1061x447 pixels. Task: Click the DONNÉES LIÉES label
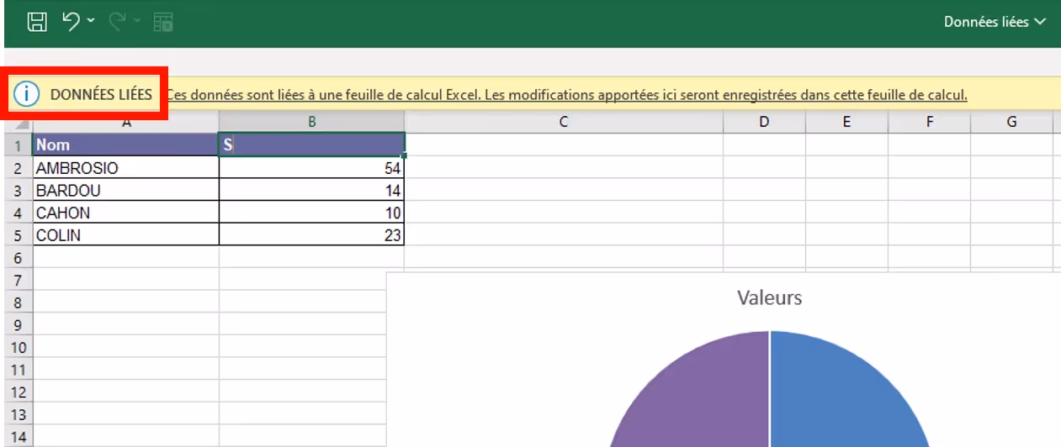click(101, 95)
